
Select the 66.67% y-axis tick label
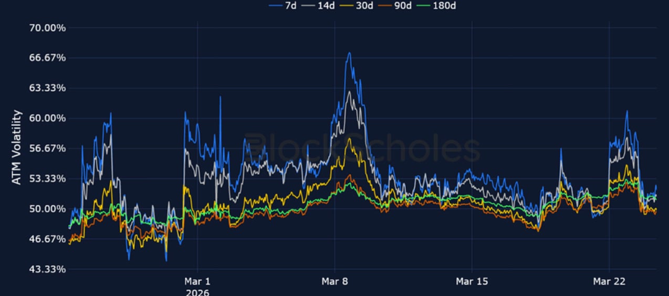pos(46,58)
